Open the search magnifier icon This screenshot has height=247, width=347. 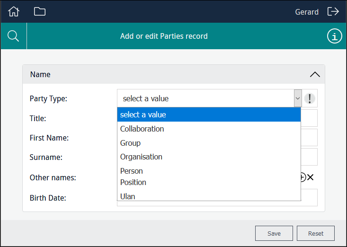click(x=13, y=36)
